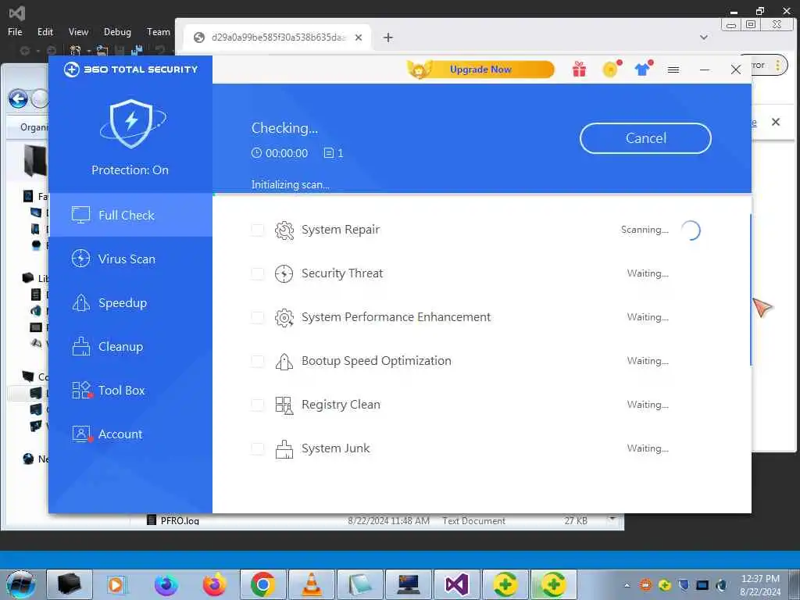Toggle the Security Threat checkbox
This screenshot has height=600, width=800.
[x=258, y=274]
